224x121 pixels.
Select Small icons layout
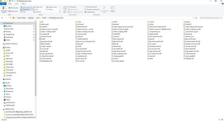point(27,9)
